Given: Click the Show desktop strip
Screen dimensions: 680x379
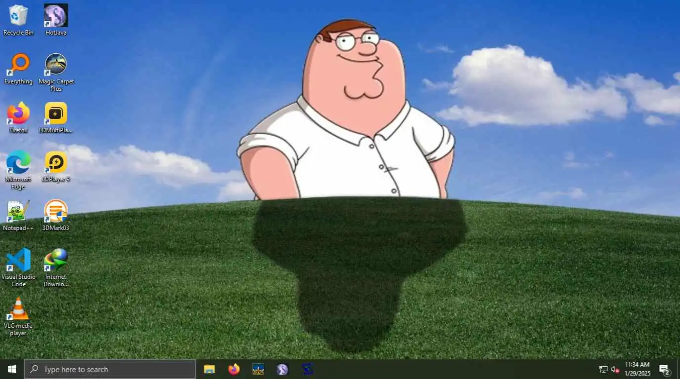Looking at the screenshot, I should pyautogui.click(x=679, y=369).
